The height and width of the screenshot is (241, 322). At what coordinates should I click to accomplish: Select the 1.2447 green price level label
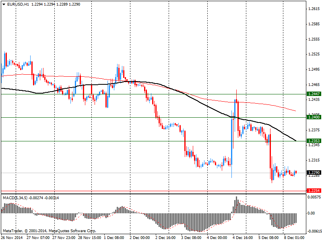(314, 94)
